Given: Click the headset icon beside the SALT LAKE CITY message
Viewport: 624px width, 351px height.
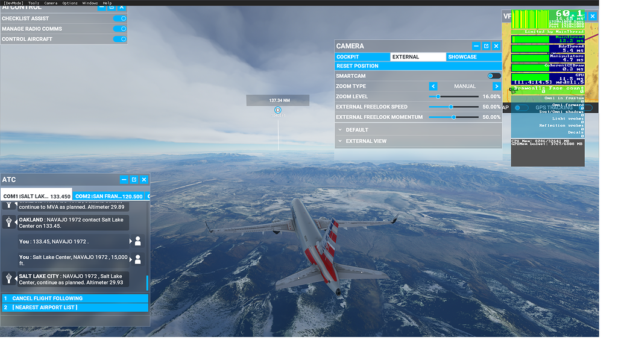Looking at the screenshot, I should tap(8, 279).
